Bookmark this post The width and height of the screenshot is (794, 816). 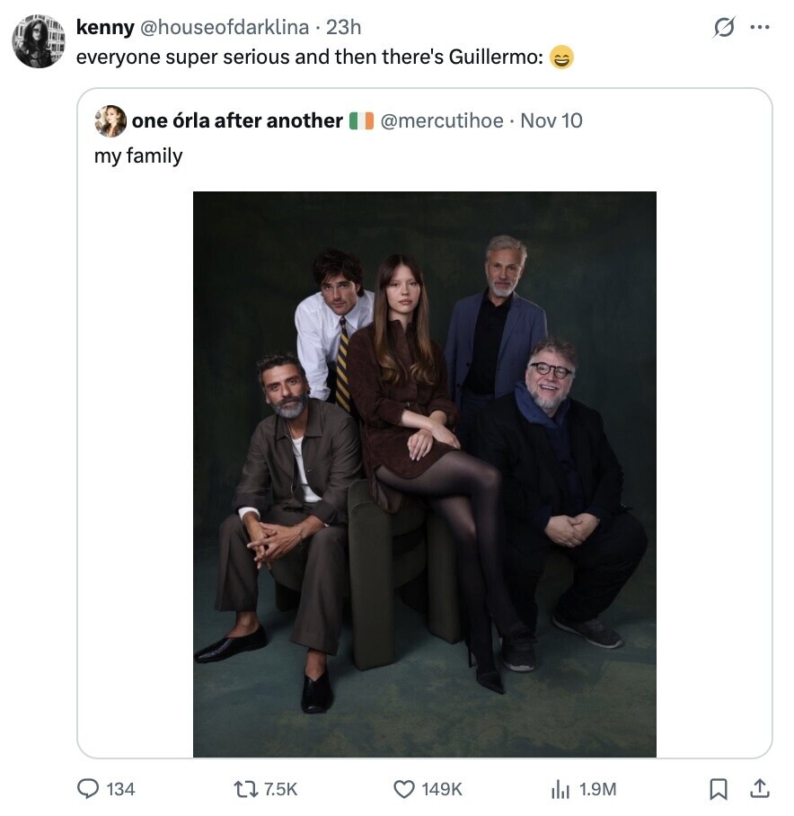(x=719, y=789)
